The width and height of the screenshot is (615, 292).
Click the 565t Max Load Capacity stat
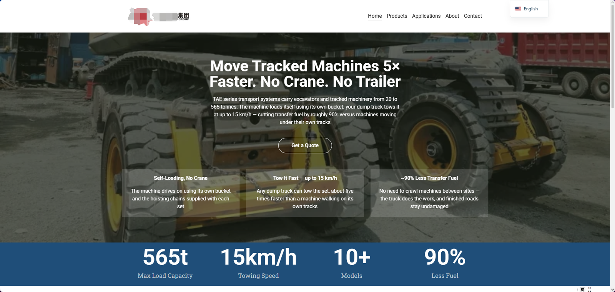(165, 263)
